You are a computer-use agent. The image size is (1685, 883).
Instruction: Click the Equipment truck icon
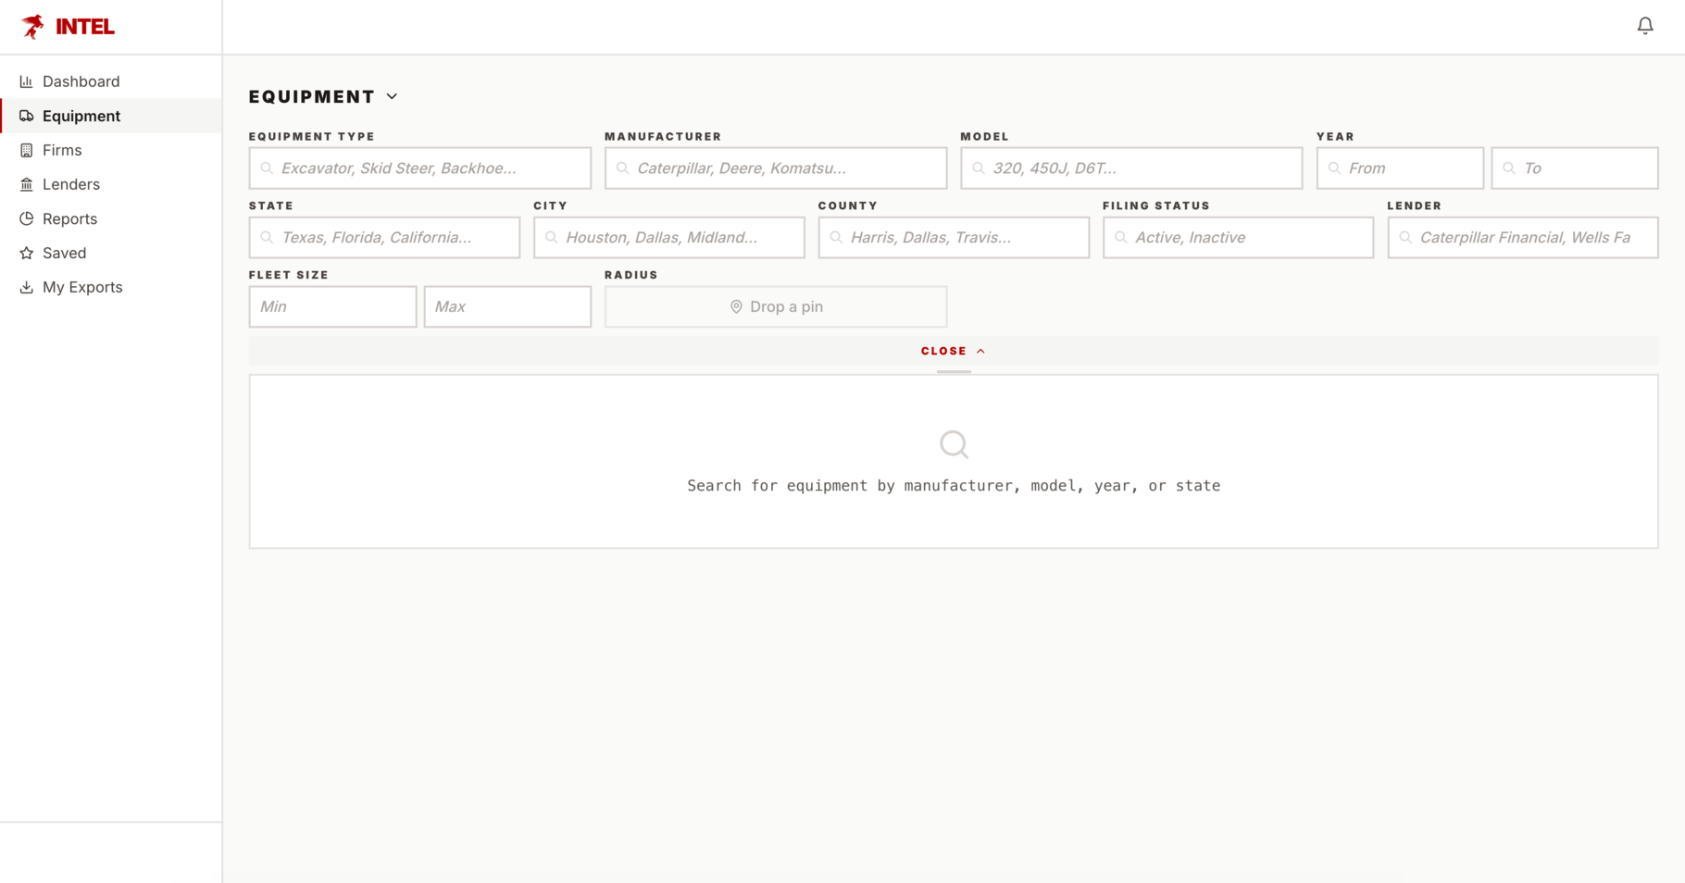[26, 116]
